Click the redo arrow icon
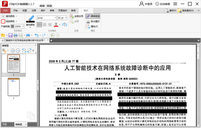201x128 pixels. pyautogui.click(x=44, y=35)
